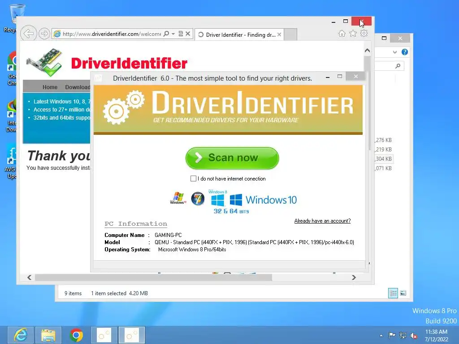
Task: Click the PC Information heading
Action: pyautogui.click(x=136, y=224)
